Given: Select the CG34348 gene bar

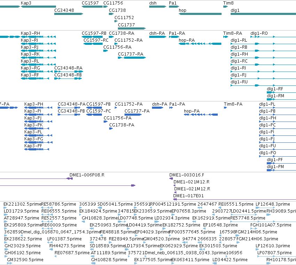Looking at the screenshot, I should point(69,14).
